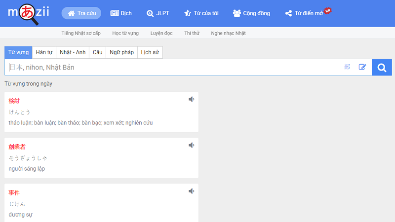Click the Tiếng Nhật sơ cấp link
395x222 pixels.
click(81, 33)
